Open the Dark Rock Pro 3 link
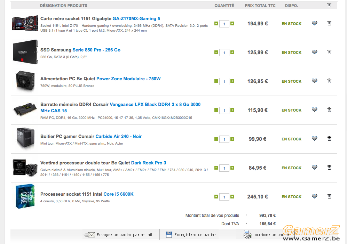Screen dimensions: 347x244 149,163
